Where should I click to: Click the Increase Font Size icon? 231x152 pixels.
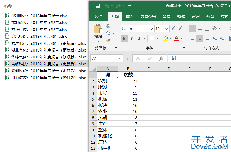tap(173, 28)
